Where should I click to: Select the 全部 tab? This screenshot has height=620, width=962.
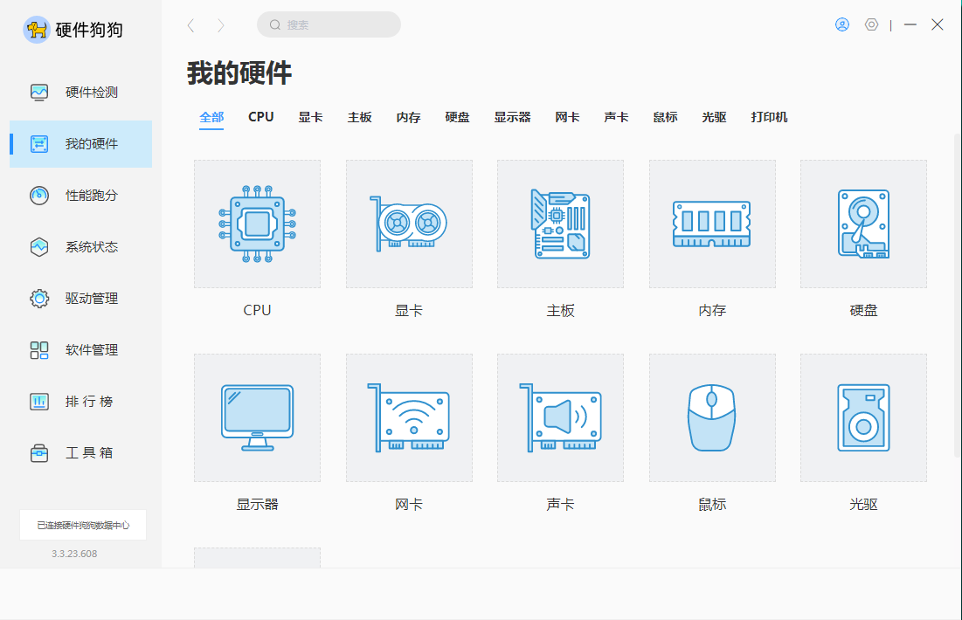211,117
